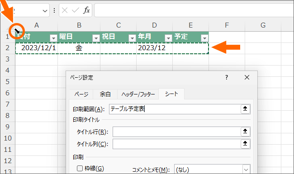Click cell containing 2023/12
This screenshot has height=174, width=294.
154,48
